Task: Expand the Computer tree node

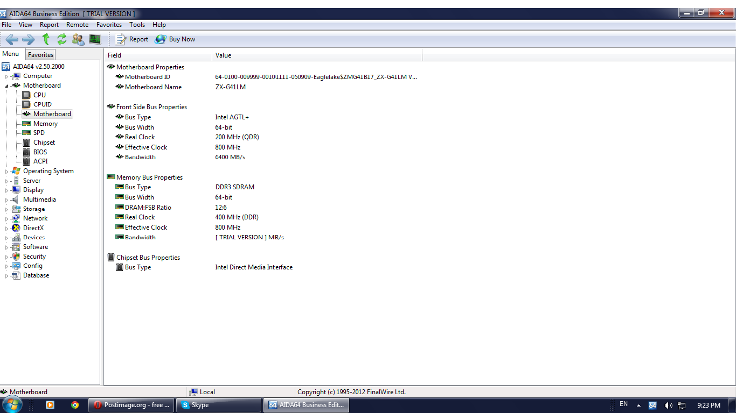Action: 7,76
